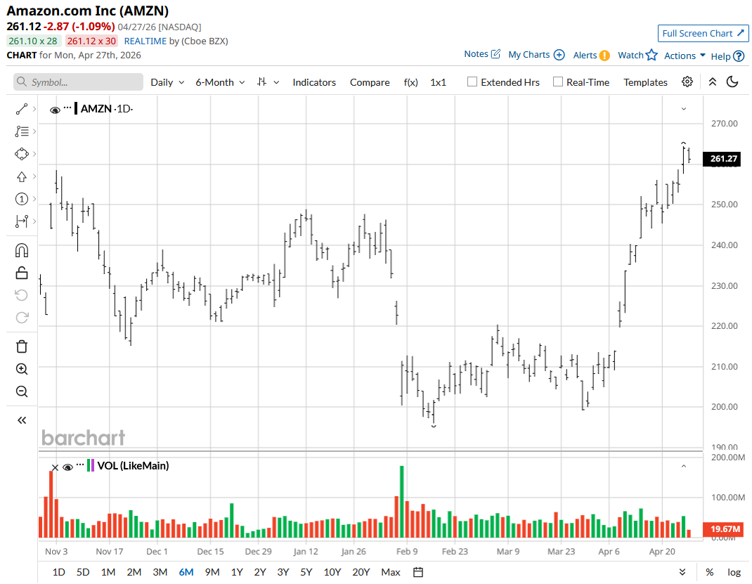
Task: Toggle percent scale button
Action: 709,572
